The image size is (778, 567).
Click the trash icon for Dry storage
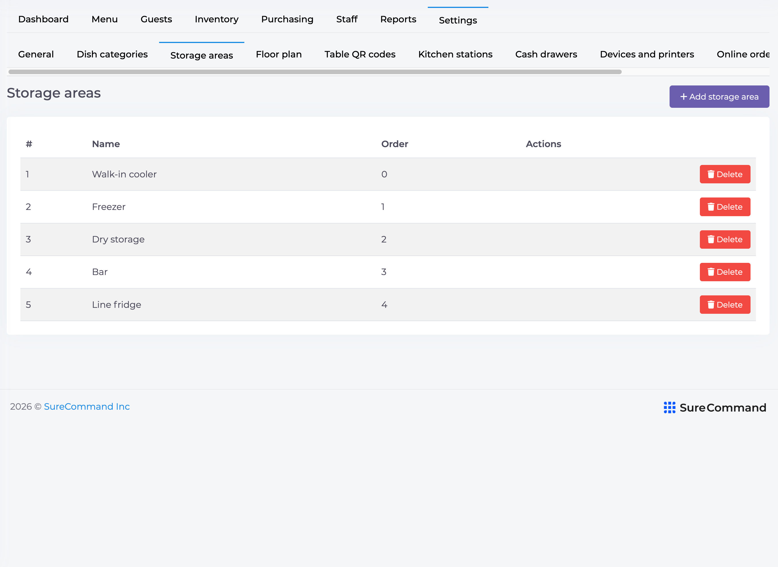click(x=711, y=240)
